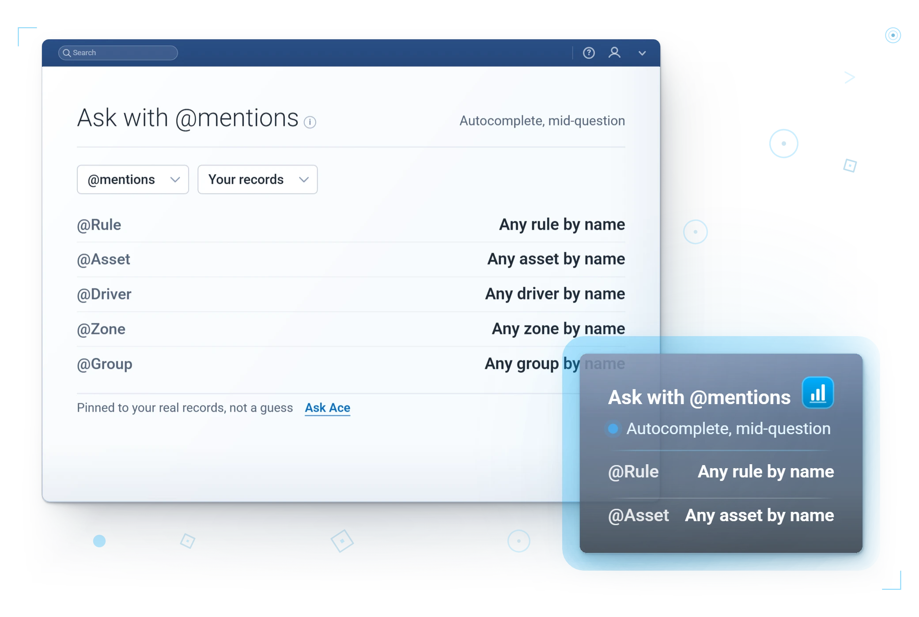Click the 'Autocomplete, mid-question' header text
The image size is (919, 617).
coord(542,121)
